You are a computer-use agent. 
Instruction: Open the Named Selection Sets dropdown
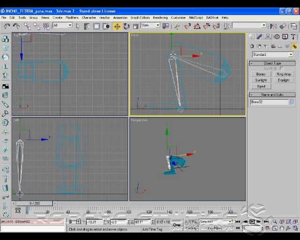click(x=249, y=25)
